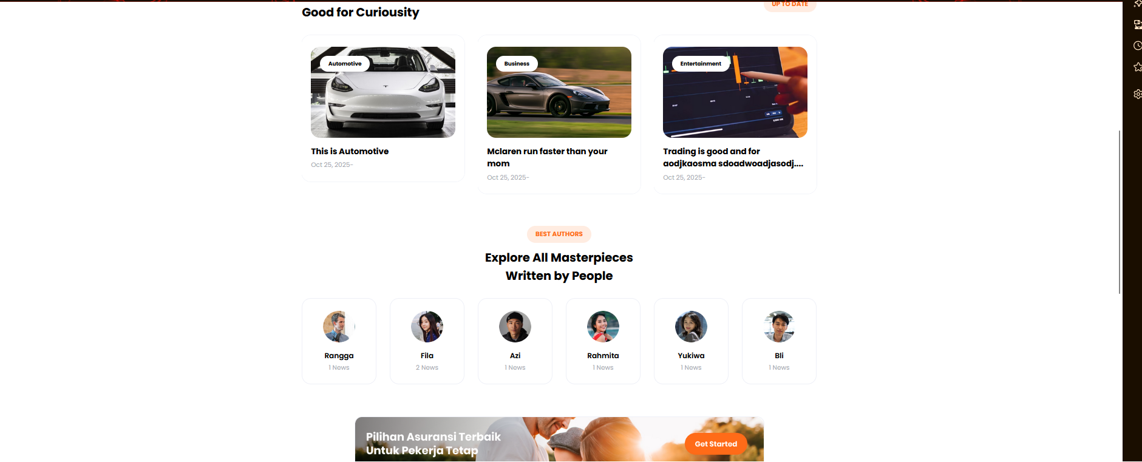Click the devices icon in browser sidebar
Image resolution: width=1142 pixels, height=462 pixels.
pos(1137,24)
